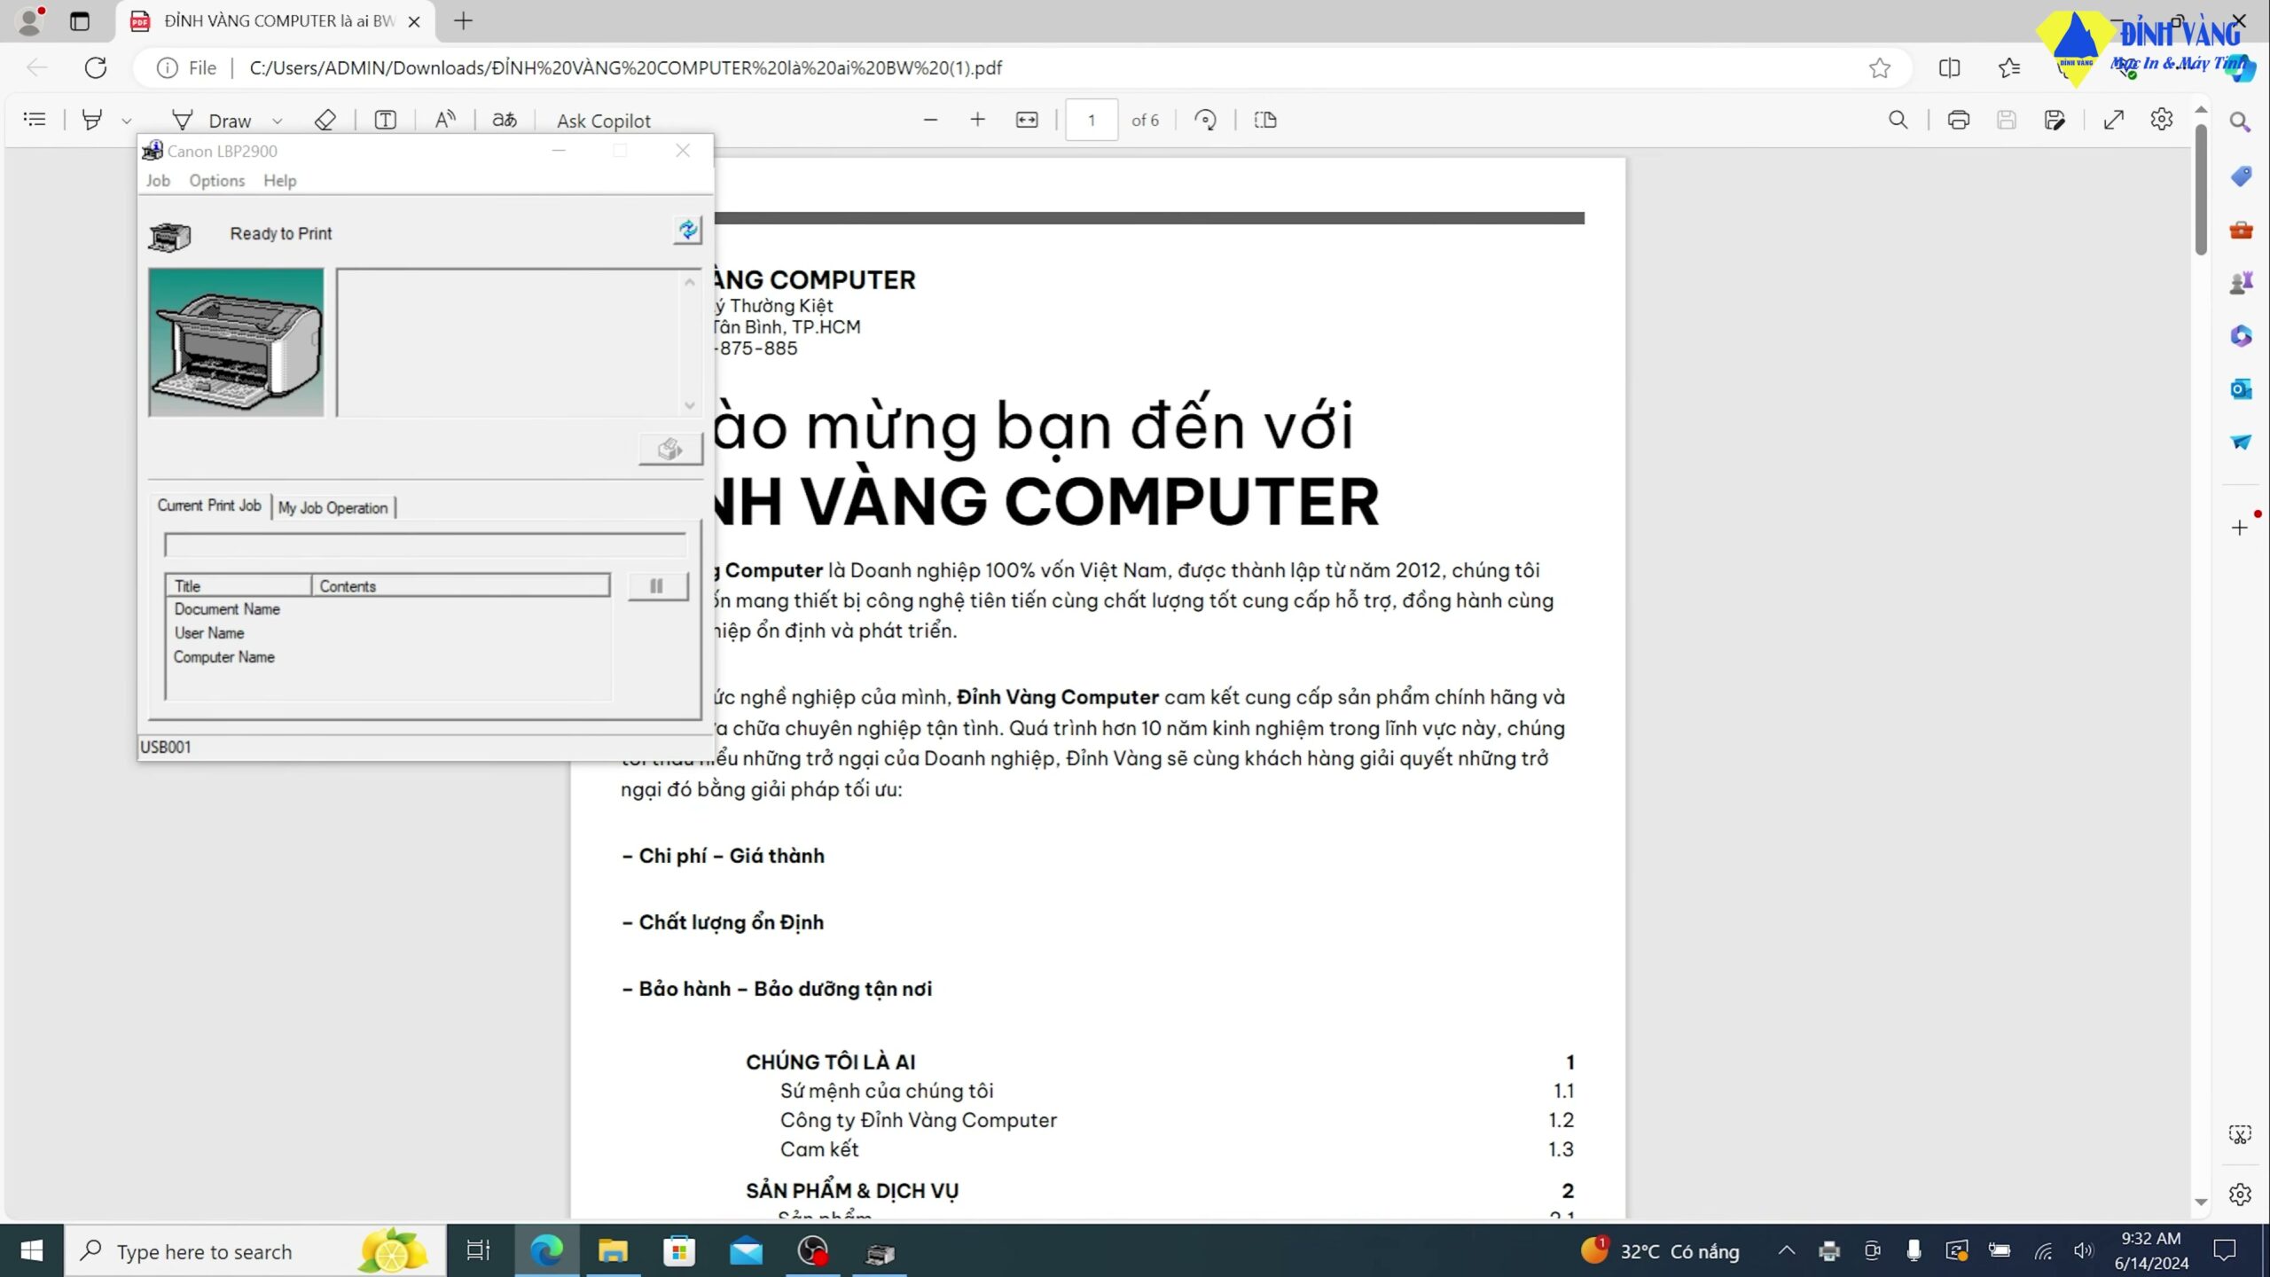The height and width of the screenshot is (1277, 2270).
Task: Toggle Fit to width view
Action: pyautogui.click(x=1027, y=120)
